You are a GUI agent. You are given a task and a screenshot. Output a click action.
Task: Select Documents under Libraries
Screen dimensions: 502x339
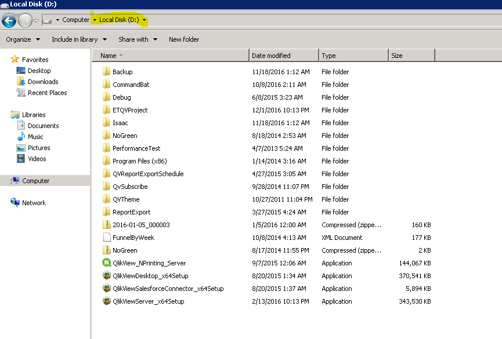tap(44, 126)
